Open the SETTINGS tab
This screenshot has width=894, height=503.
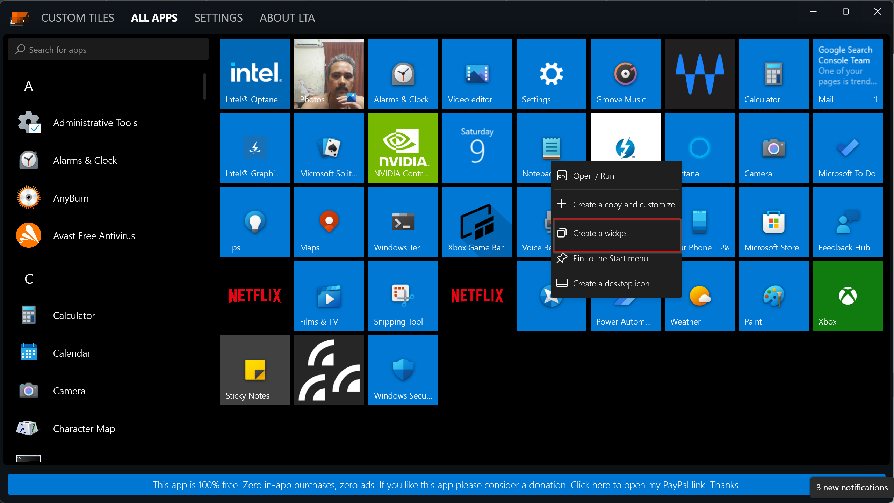(x=218, y=18)
